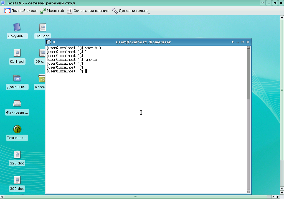Click the remote desktop horizontal scrollbar
The image size is (284, 199).
[135, 197]
